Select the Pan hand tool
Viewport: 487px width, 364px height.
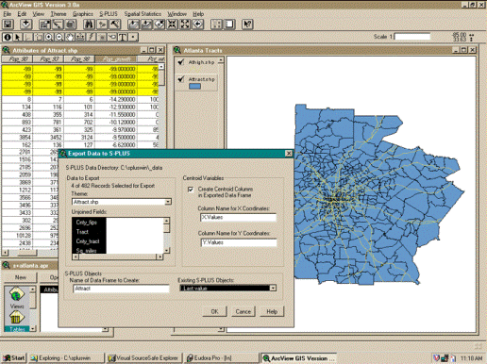click(x=70, y=38)
